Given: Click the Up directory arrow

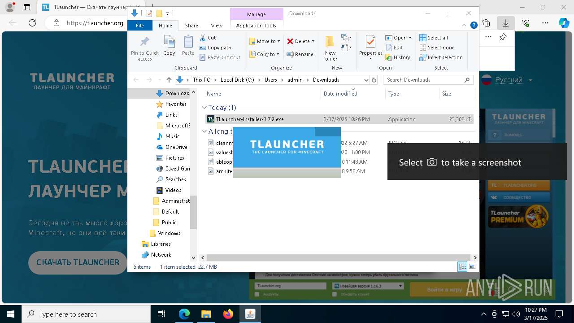Looking at the screenshot, I should click(169, 80).
